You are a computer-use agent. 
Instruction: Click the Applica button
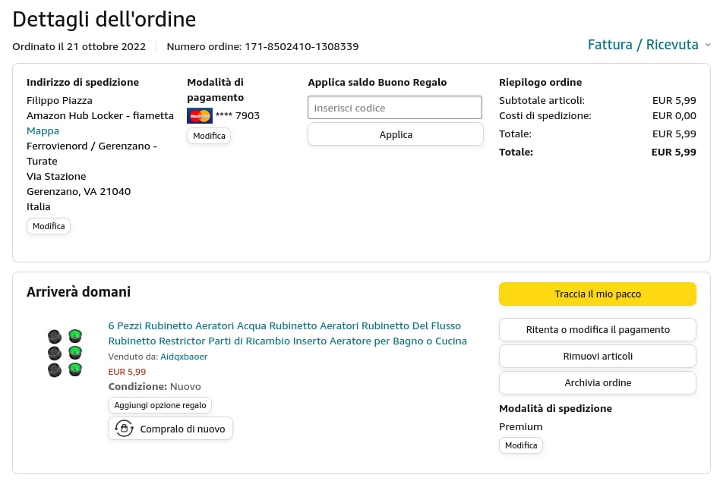pyautogui.click(x=395, y=134)
